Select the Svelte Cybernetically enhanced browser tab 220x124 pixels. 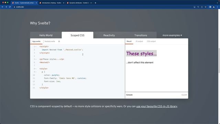[x=24, y=3]
